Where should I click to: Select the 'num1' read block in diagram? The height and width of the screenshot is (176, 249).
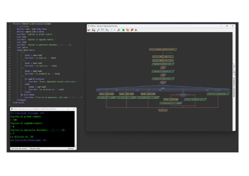coord(163,68)
